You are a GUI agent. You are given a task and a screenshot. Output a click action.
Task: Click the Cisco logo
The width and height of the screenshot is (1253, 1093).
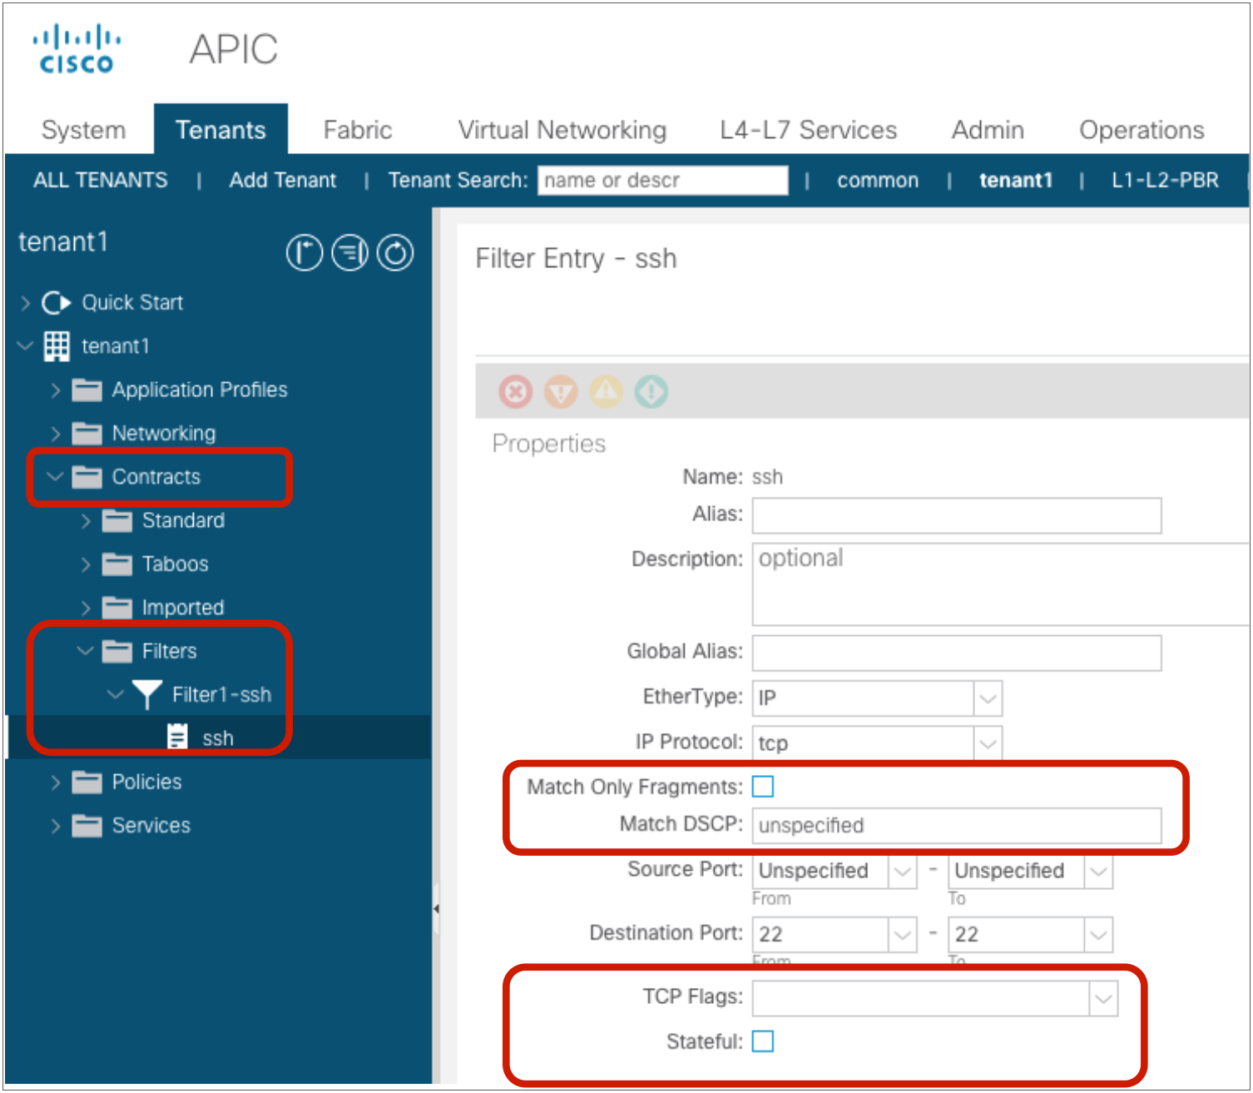click(x=77, y=49)
